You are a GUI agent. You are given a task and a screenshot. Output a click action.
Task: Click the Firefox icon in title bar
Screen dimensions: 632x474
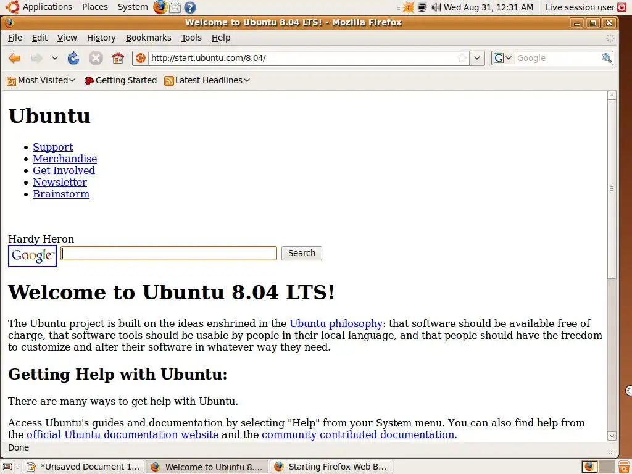click(9, 23)
